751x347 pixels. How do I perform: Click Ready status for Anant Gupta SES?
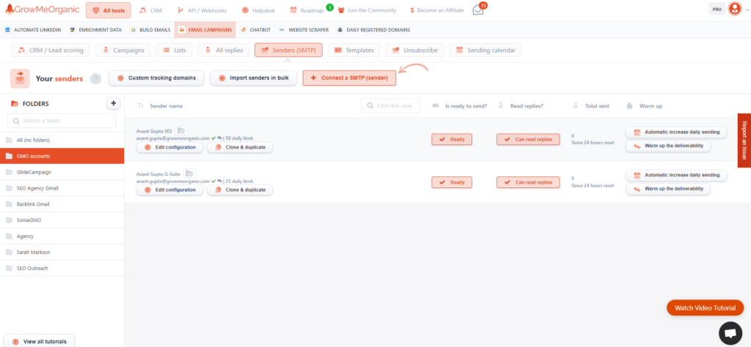click(452, 139)
